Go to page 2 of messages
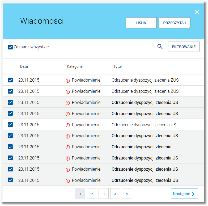Viewport: 208px width, 206px height. (x=92, y=194)
